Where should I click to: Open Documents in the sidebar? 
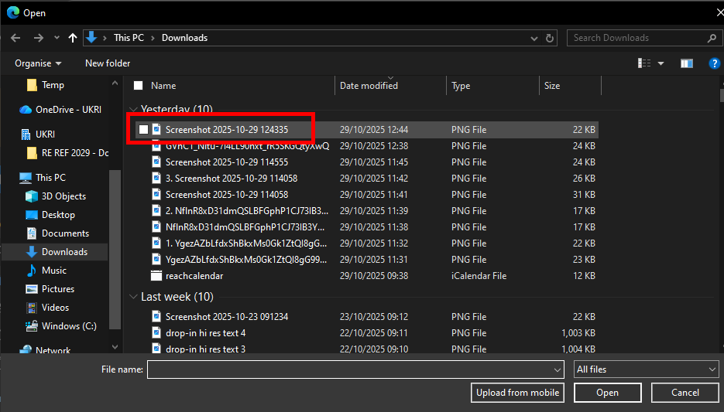[66, 233]
